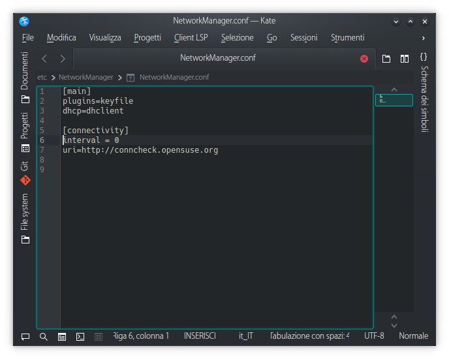Open the Sessioni menu
The width and height of the screenshot is (449, 359).
point(304,38)
